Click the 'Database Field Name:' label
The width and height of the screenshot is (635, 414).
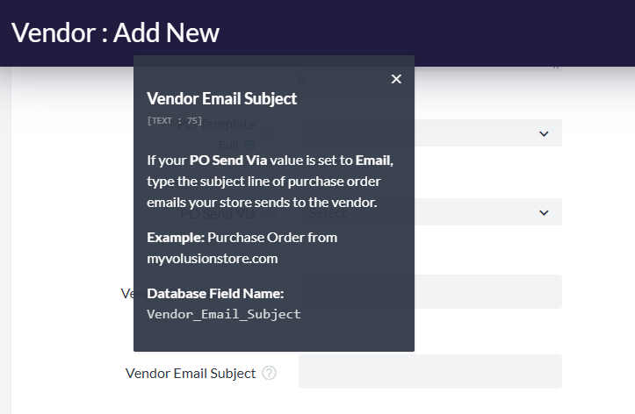tap(215, 293)
